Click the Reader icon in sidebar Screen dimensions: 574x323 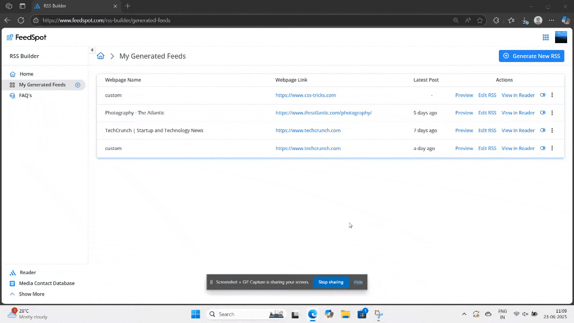pos(13,273)
